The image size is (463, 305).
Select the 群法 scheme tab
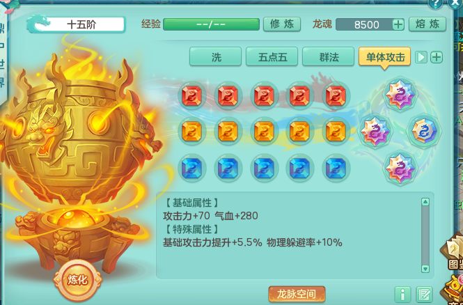click(329, 56)
